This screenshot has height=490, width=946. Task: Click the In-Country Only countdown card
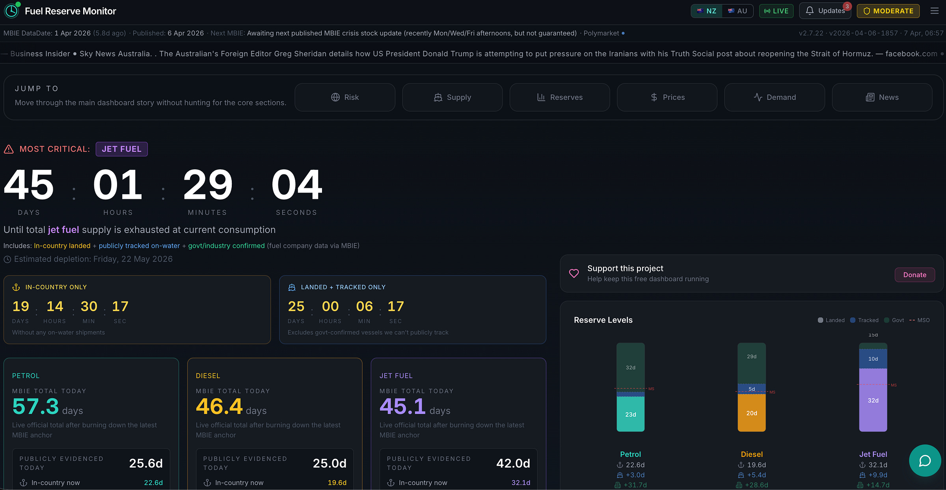click(x=137, y=310)
